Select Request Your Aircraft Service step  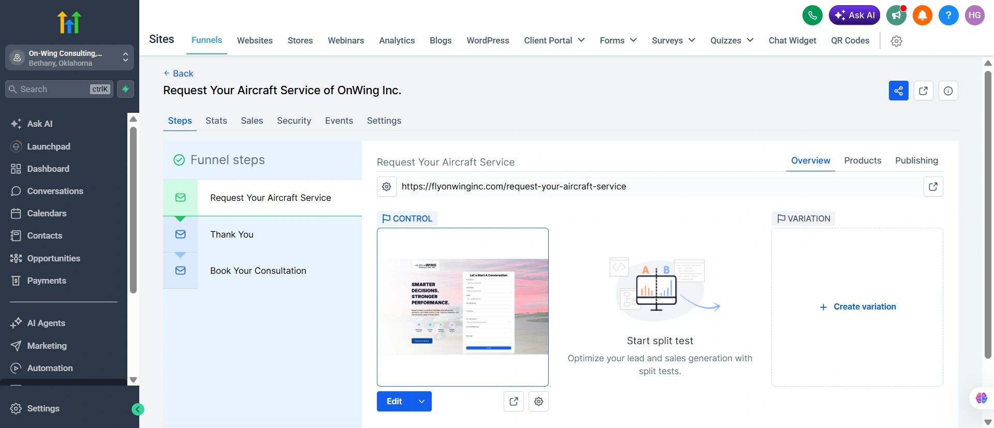tap(262, 198)
